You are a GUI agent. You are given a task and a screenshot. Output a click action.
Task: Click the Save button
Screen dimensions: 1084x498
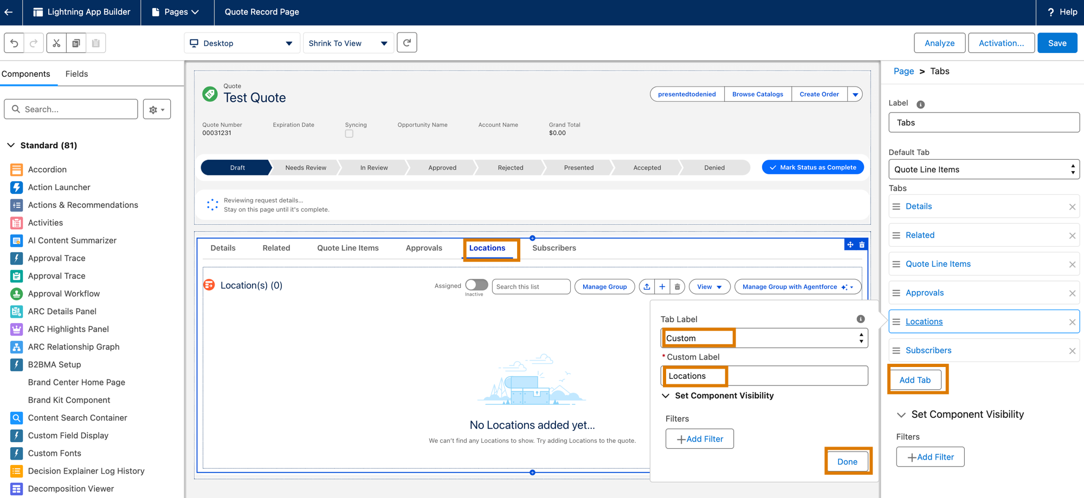tap(1057, 43)
